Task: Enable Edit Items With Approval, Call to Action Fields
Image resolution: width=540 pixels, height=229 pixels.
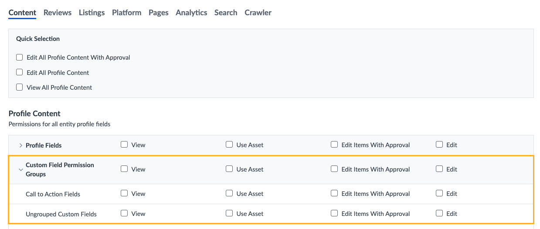Action: click(334, 193)
